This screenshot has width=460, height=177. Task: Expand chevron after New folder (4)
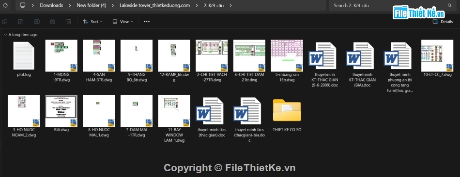(113, 5)
